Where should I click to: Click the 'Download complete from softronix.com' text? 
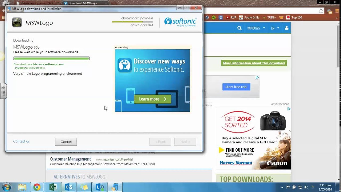pyautogui.click(x=39, y=64)
